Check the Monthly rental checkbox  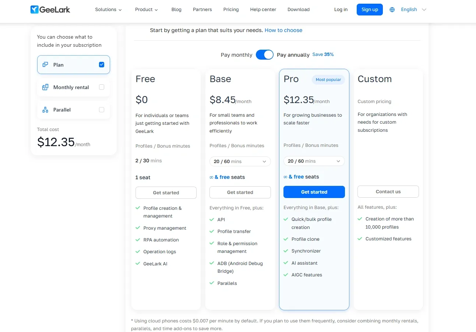[102, 87]
